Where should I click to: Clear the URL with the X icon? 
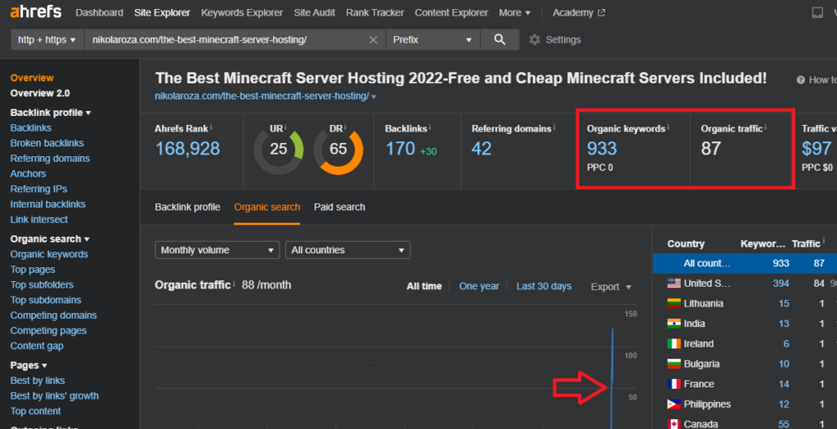[373, 40]
